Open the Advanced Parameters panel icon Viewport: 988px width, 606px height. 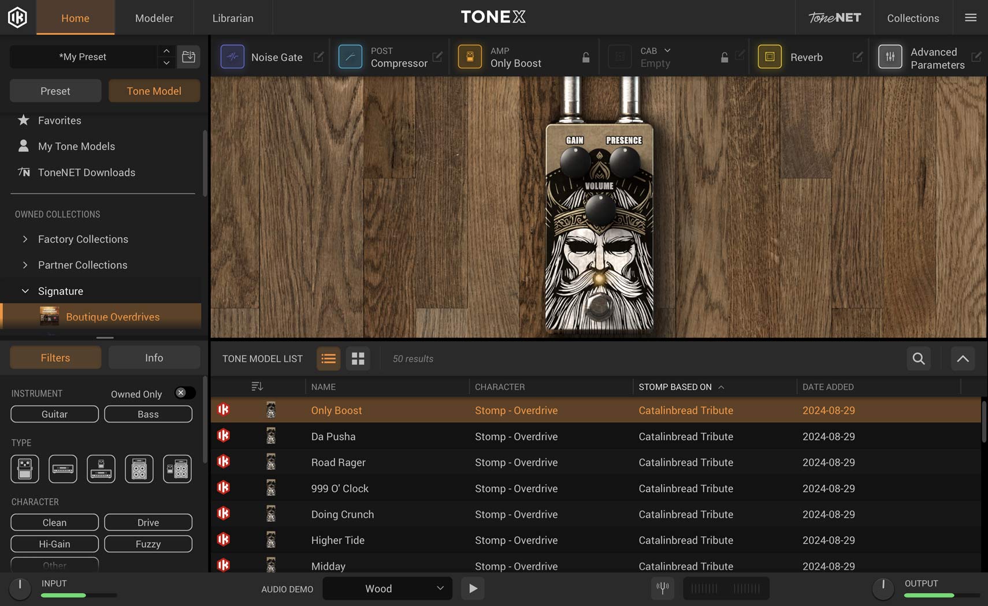click(891, 57)
